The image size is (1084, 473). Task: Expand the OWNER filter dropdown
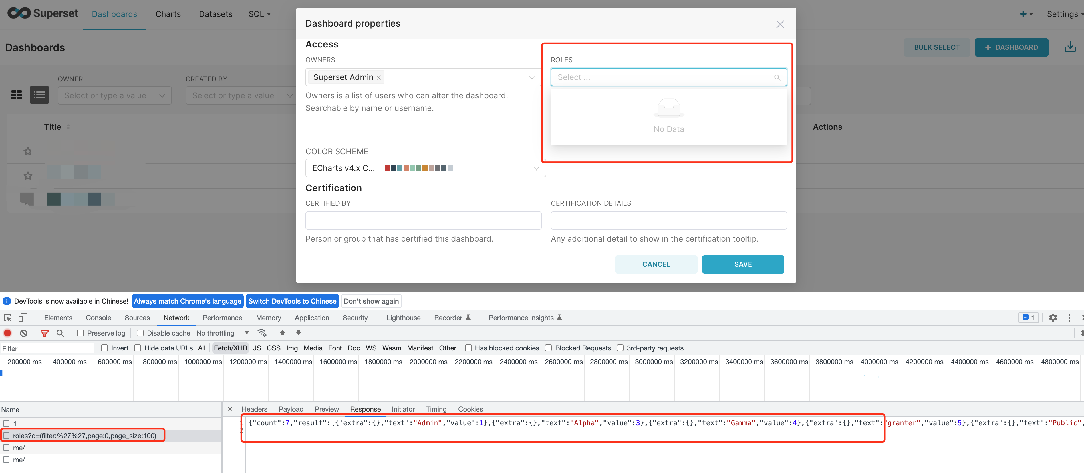(x=114, y=95)
